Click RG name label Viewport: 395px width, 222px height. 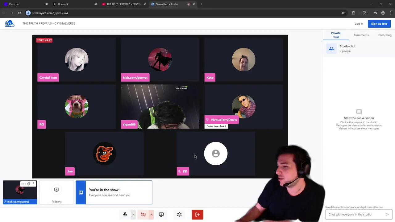(x=42, y=125)
